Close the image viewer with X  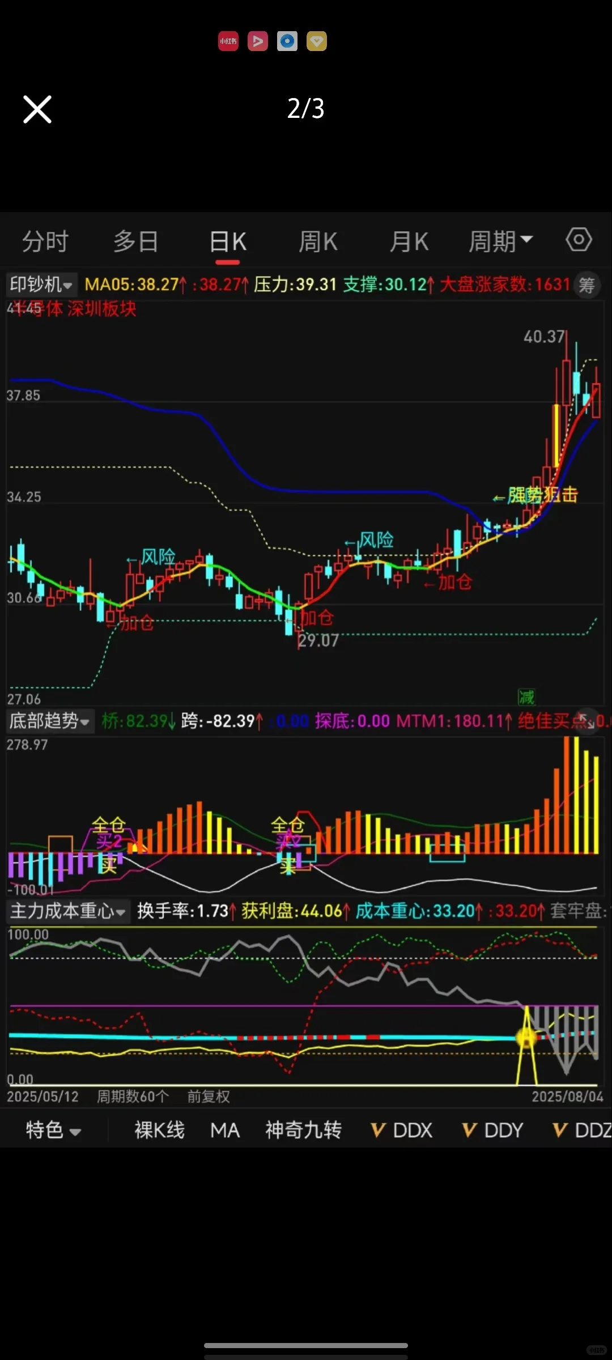point(37,109)
